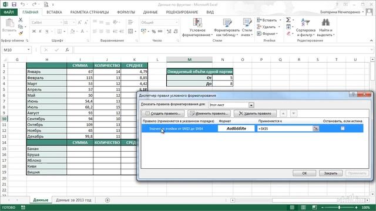Open the ВИД ribbon tab
This screenshot has width=376, height=211.
(x=210, y=12)
